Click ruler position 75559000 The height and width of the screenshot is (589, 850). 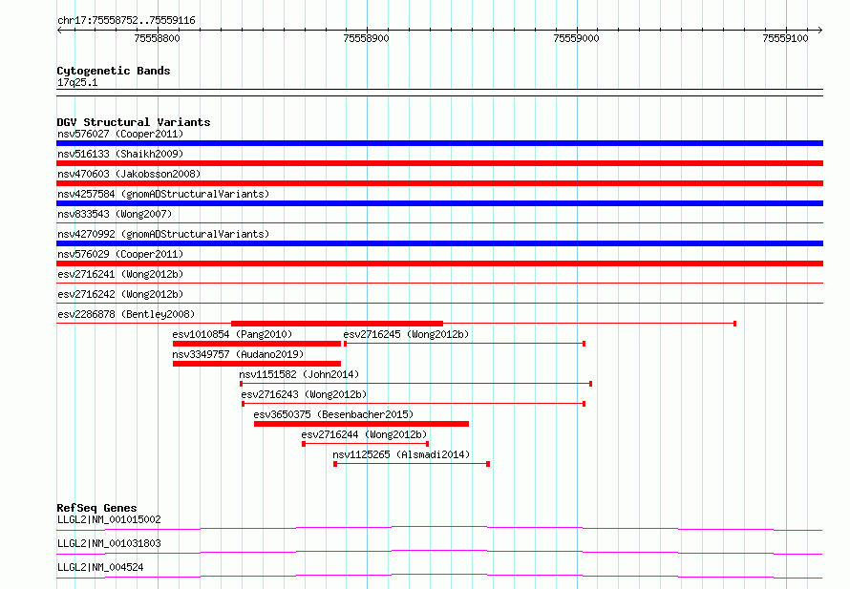pyautogui.click(x=576, y=38)
